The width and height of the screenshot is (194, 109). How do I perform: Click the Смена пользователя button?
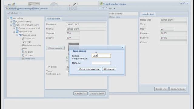click(x=89, y=69)
